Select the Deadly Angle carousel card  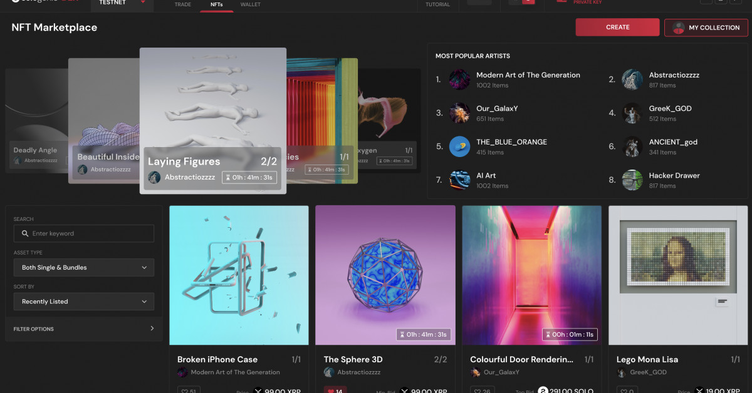click(x=36, y=121)
